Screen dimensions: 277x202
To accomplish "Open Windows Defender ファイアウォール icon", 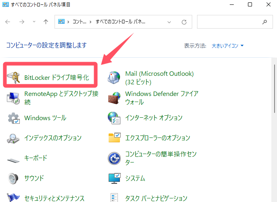I will 114,98.
